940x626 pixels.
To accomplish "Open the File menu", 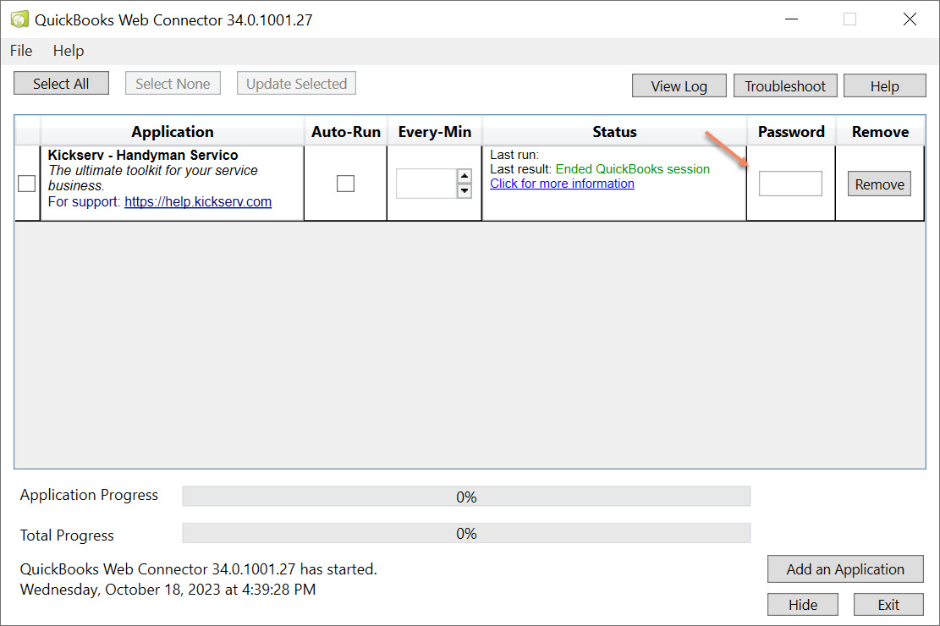I will coord(21,51).
